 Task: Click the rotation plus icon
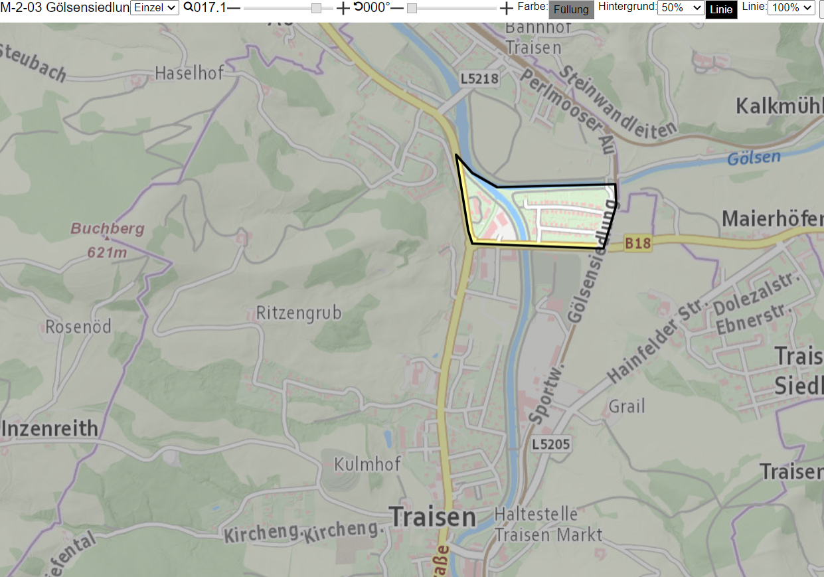(x=506, y=8)
